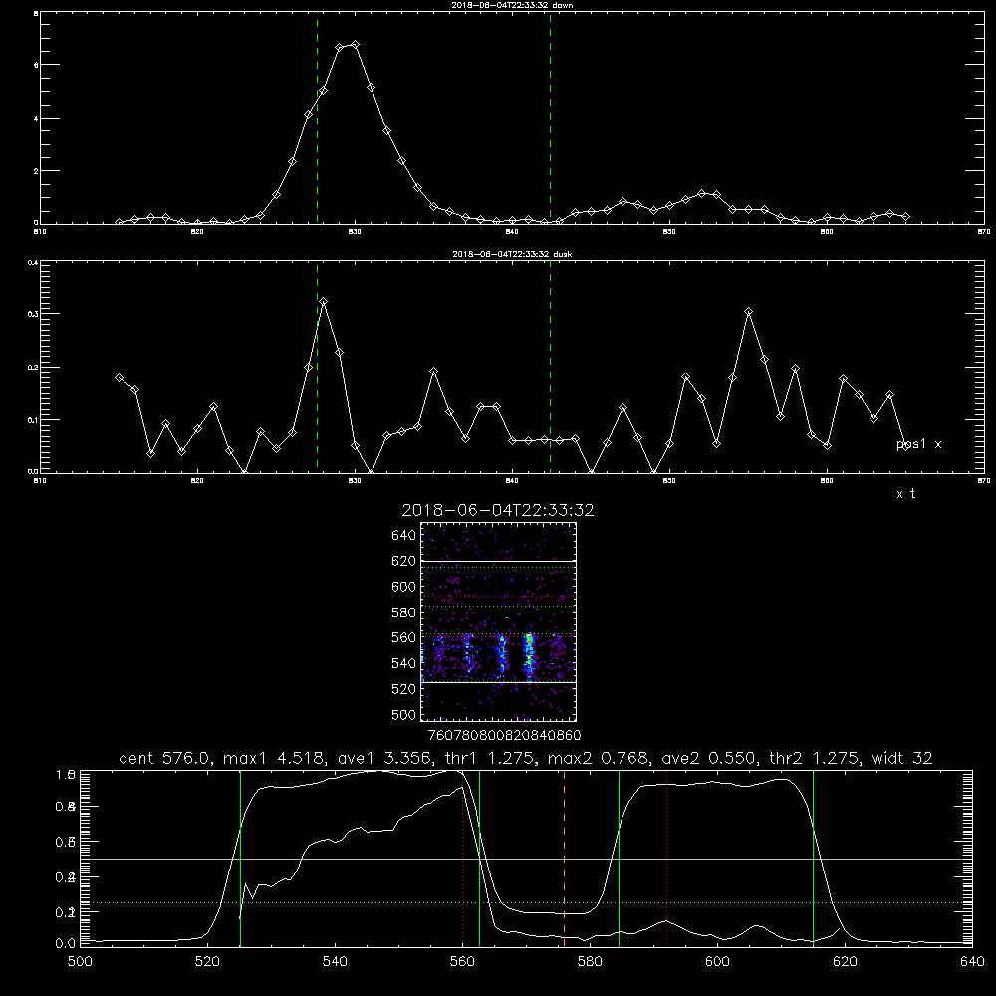
Task: Click the lower white line in the spectrogram
Action: [x=498, y=682]
